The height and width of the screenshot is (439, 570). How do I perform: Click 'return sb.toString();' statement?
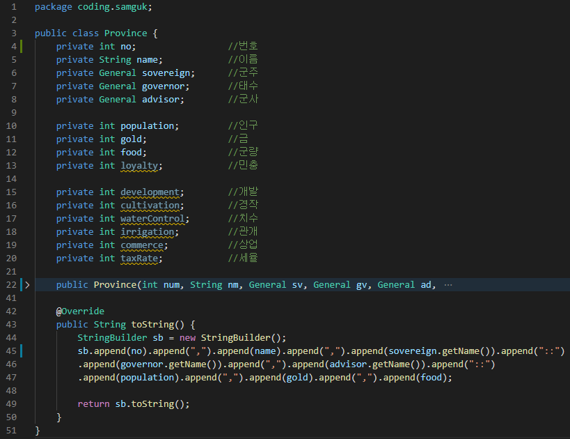(134, 404)
